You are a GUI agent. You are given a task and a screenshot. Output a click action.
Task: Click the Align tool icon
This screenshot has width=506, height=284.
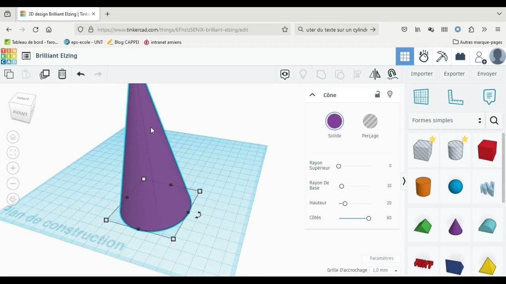[357, 74]
